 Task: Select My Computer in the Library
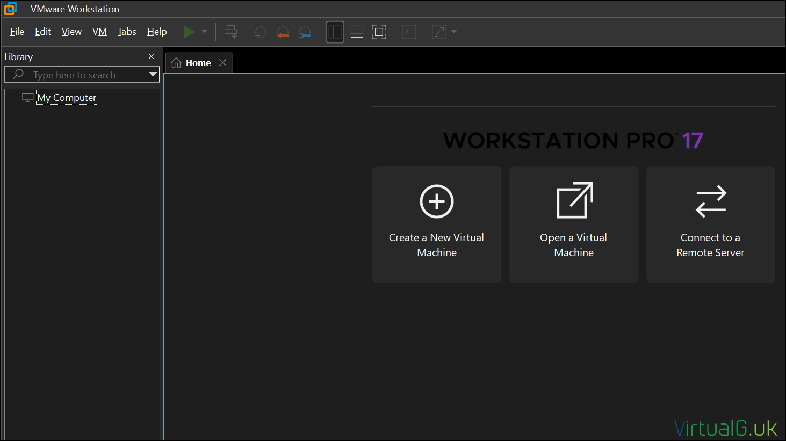click(67, 97)
